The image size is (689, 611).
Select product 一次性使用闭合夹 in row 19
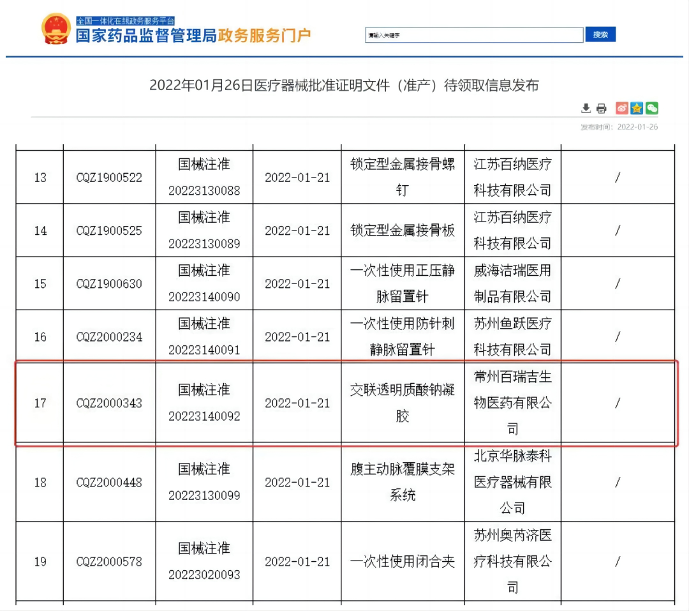(x=403, y=562)
